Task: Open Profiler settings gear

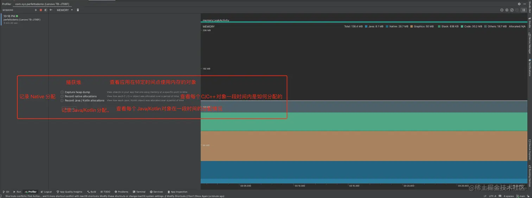Action: tap(519, 4)
